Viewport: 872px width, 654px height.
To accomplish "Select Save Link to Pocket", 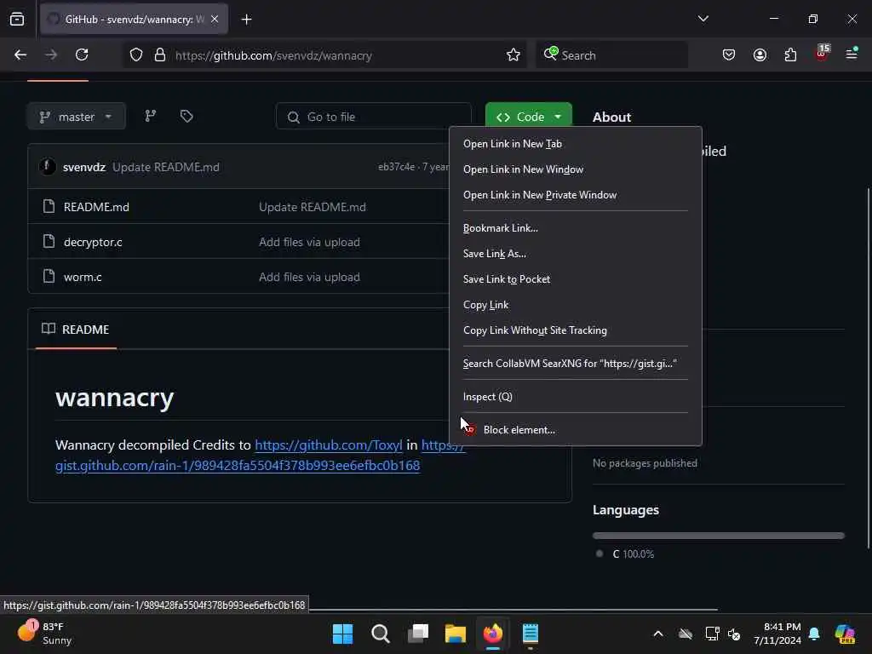I will 576,279.
